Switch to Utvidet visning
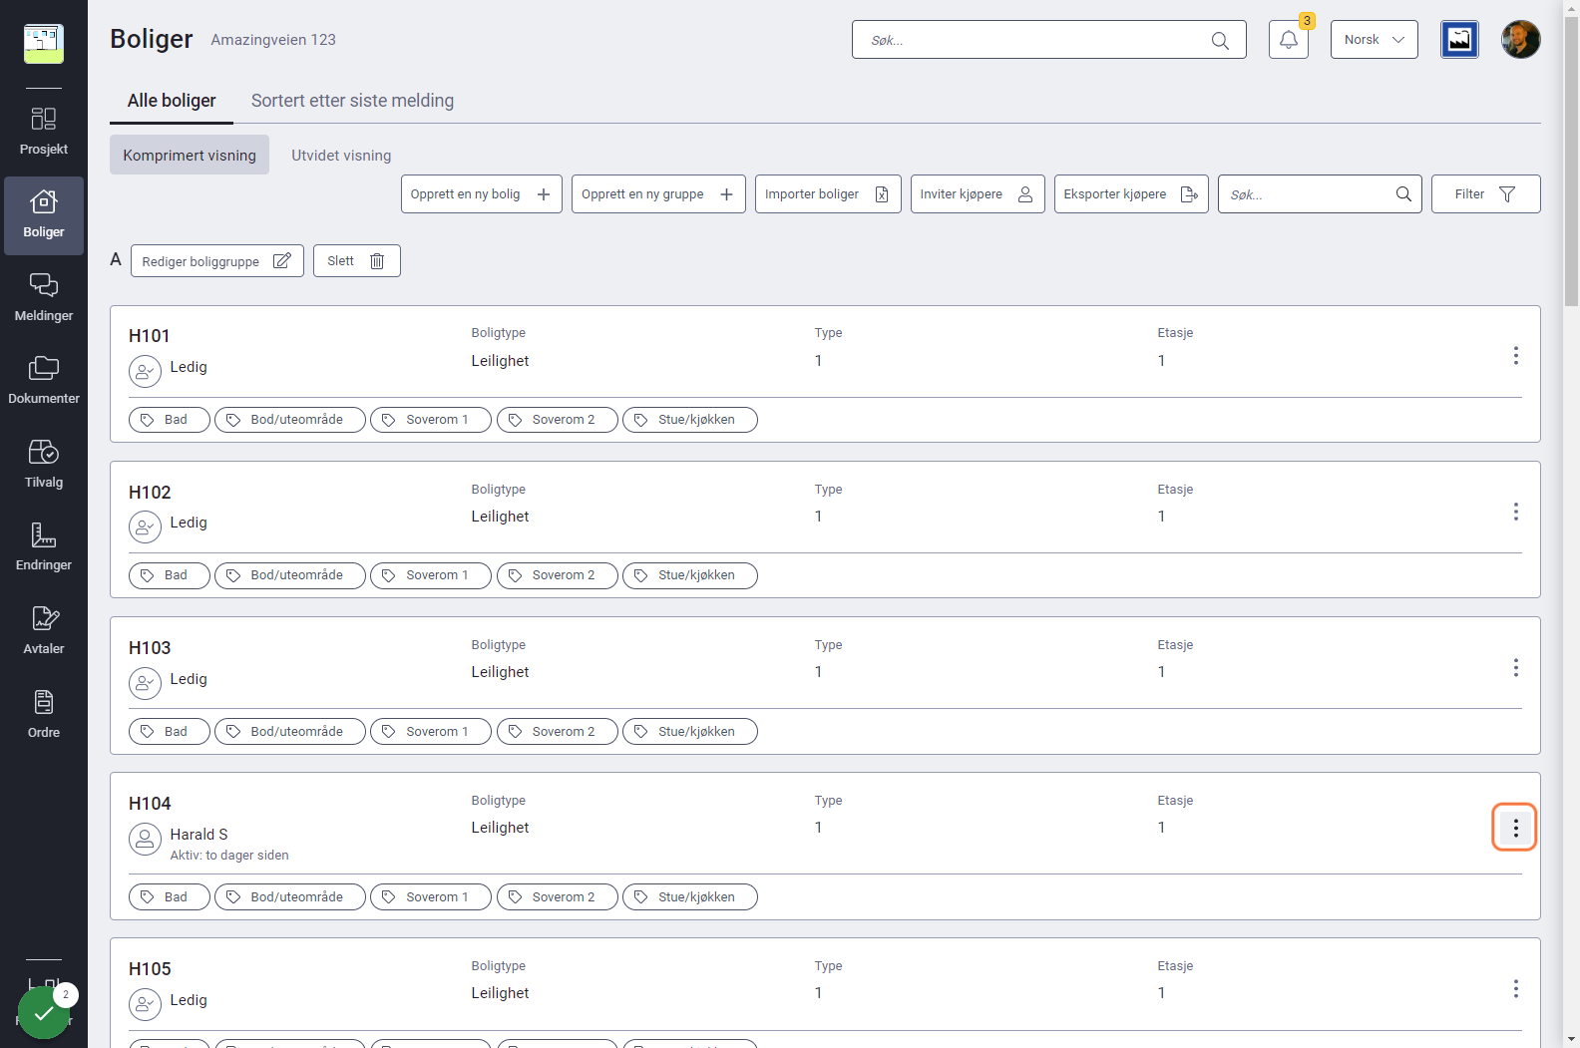Screen dimensions: 1580x1048 click(341, 156)
